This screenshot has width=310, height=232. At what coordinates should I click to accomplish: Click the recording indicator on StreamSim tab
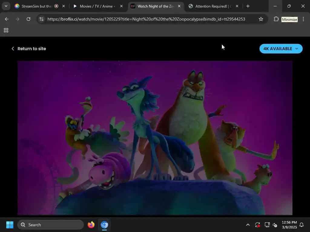coord(56,6)
